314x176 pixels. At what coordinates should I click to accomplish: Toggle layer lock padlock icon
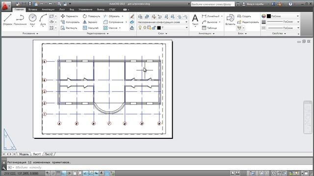pos(154,28)
